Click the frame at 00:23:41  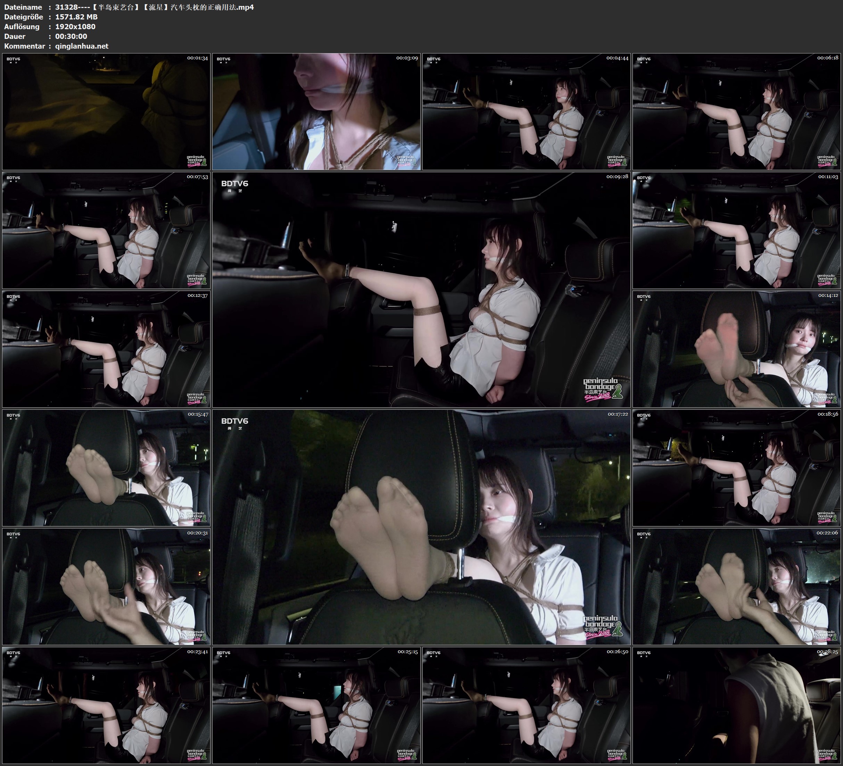(106, 705)
